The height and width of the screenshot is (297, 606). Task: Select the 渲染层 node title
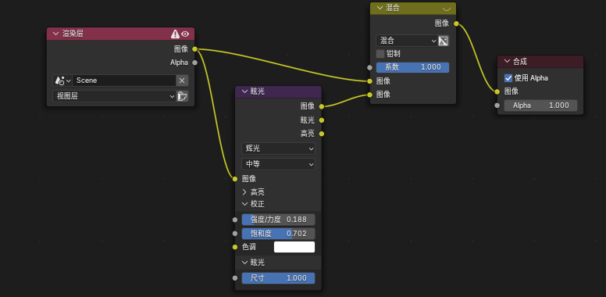point(73,34)
